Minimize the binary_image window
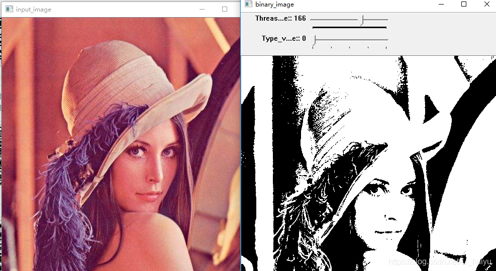This screenshot has height=271, width=496. [x=441, y=4]
